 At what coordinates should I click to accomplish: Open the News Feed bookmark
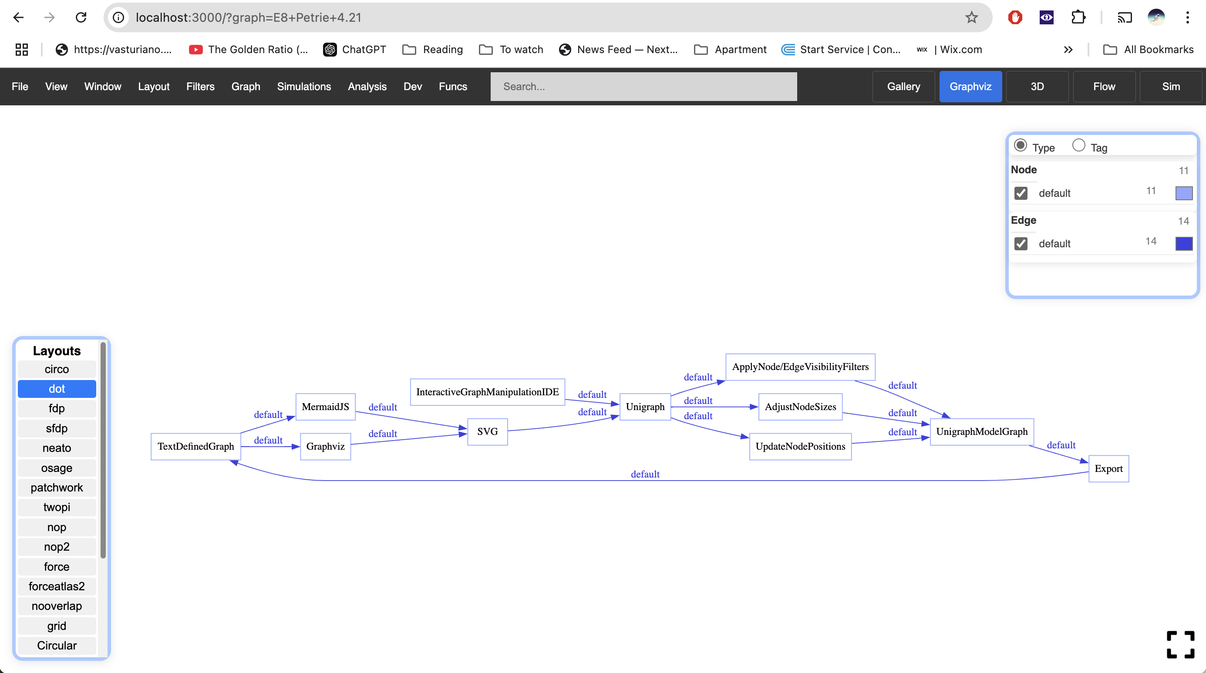618,50
